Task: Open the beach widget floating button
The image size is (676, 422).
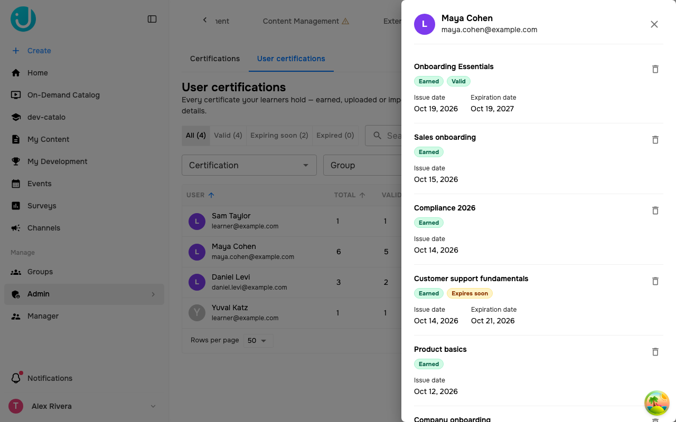Action: tap(657, 403)
